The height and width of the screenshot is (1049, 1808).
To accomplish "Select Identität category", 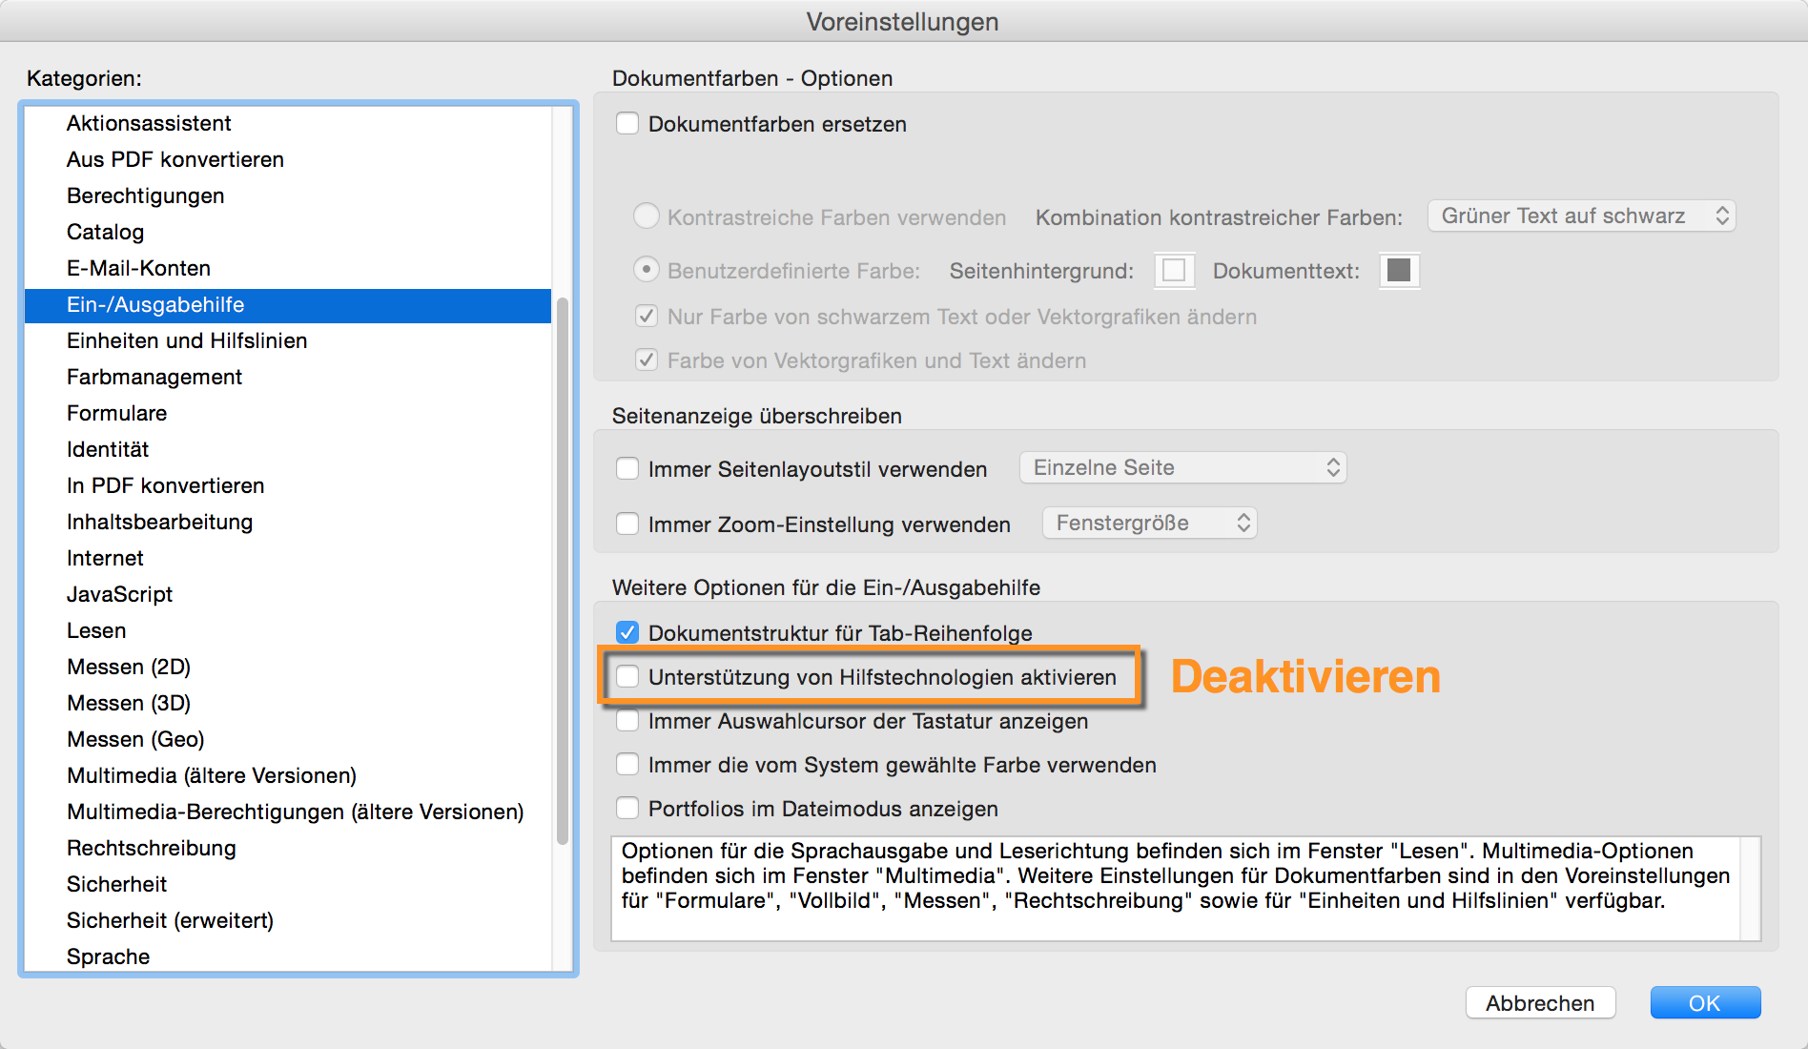I will pyautogui.click(x=288, y=449).
